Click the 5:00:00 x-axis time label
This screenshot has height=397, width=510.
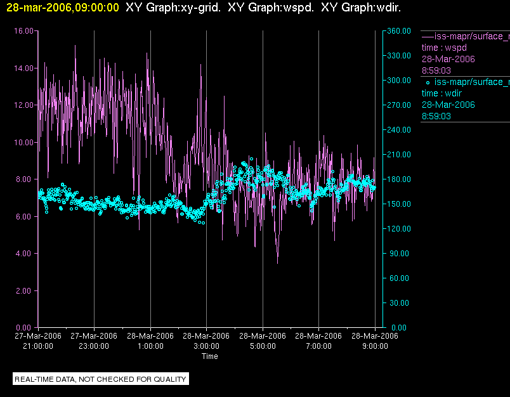263,346
